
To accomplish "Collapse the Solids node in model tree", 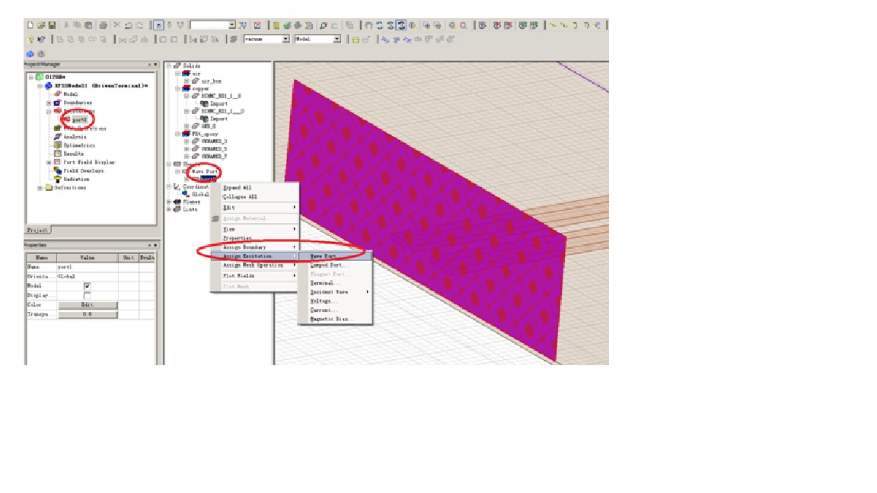I will click(169, 65).
